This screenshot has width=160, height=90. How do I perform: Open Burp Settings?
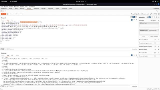coord(156,9)
